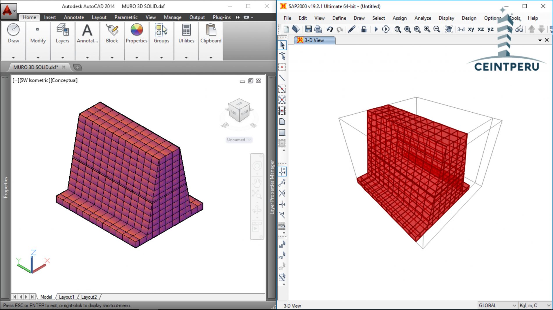
Task: Click the [Conceptual] visual style label
Action: pos(64,80)
